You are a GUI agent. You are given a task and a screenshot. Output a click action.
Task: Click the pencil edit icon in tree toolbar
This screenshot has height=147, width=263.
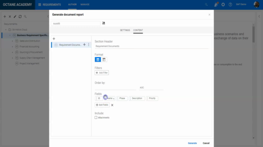(15, 16)
